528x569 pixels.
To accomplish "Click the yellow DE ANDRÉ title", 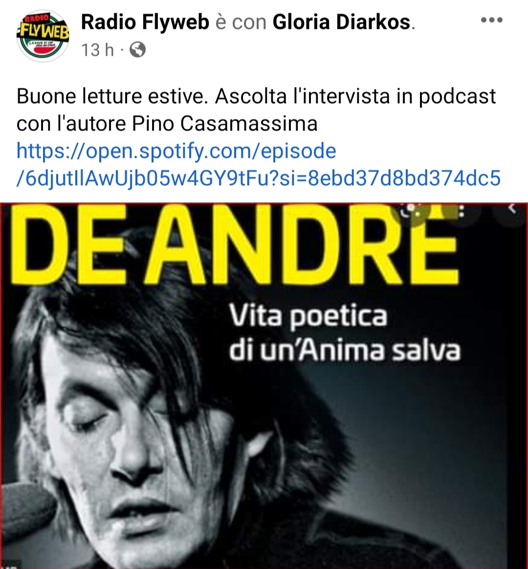I will tap(236, 244).
